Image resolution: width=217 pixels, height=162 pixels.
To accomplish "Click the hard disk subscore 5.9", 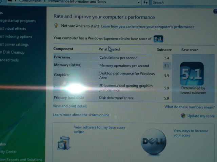I will click(x=166, y=98).
